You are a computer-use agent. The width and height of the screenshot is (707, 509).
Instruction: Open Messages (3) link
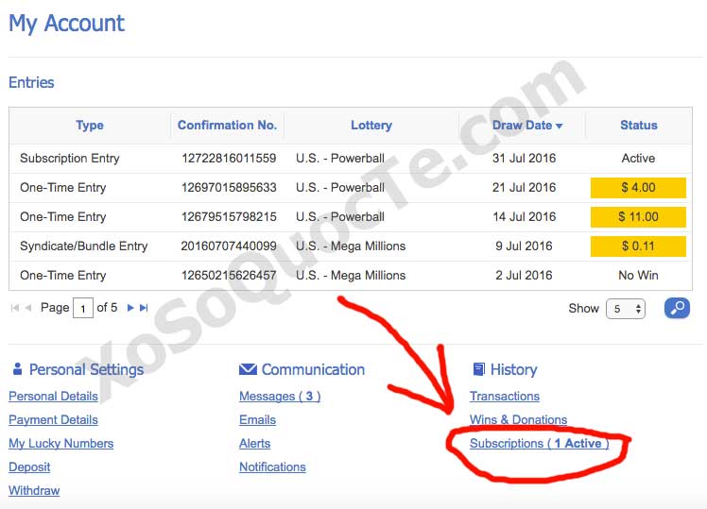pos(280,397)
